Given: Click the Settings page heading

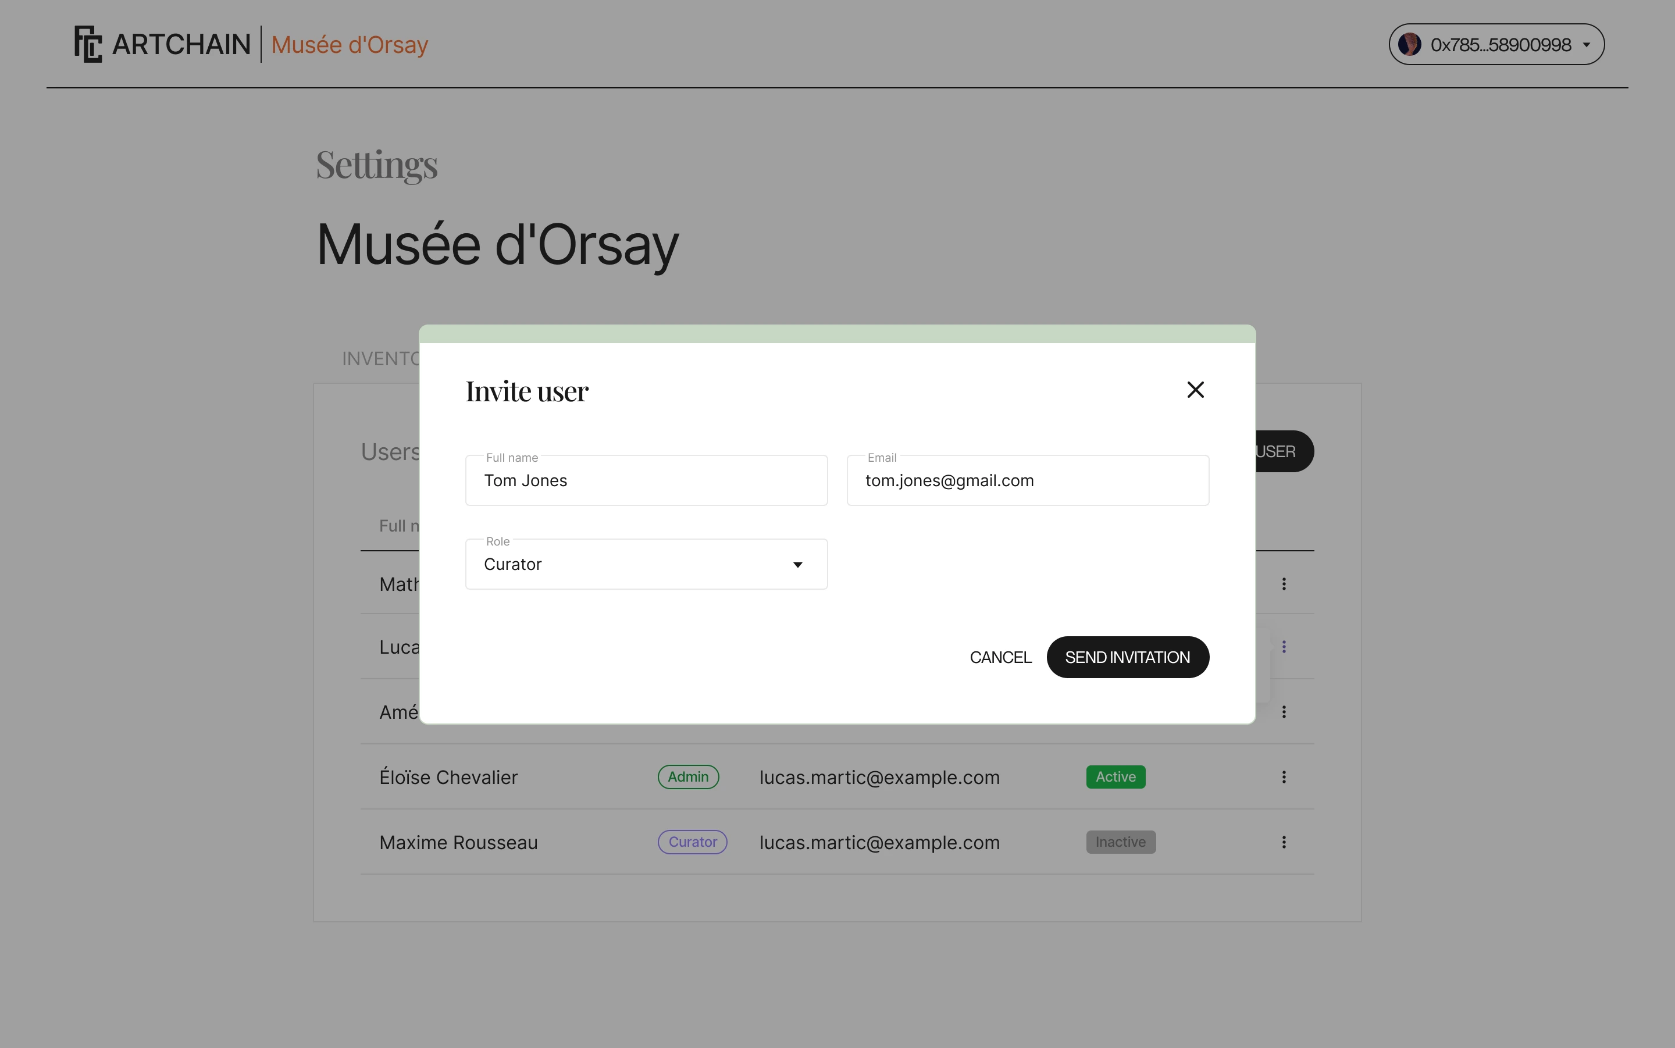Looking at the screenshot, I should (x=376, y=165).
